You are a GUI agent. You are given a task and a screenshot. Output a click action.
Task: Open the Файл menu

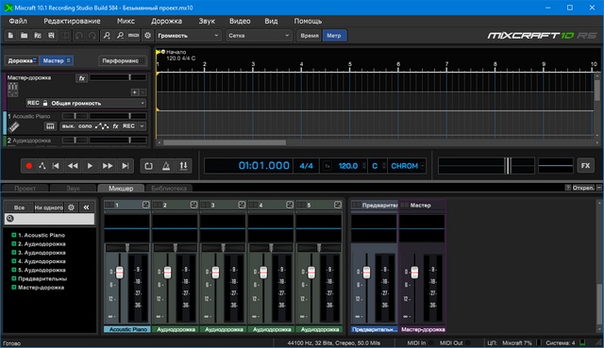[x=18, y=21]
